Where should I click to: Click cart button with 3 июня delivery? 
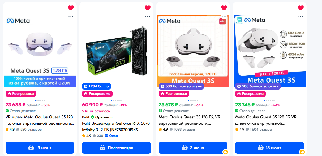click(x=193, y=148)
